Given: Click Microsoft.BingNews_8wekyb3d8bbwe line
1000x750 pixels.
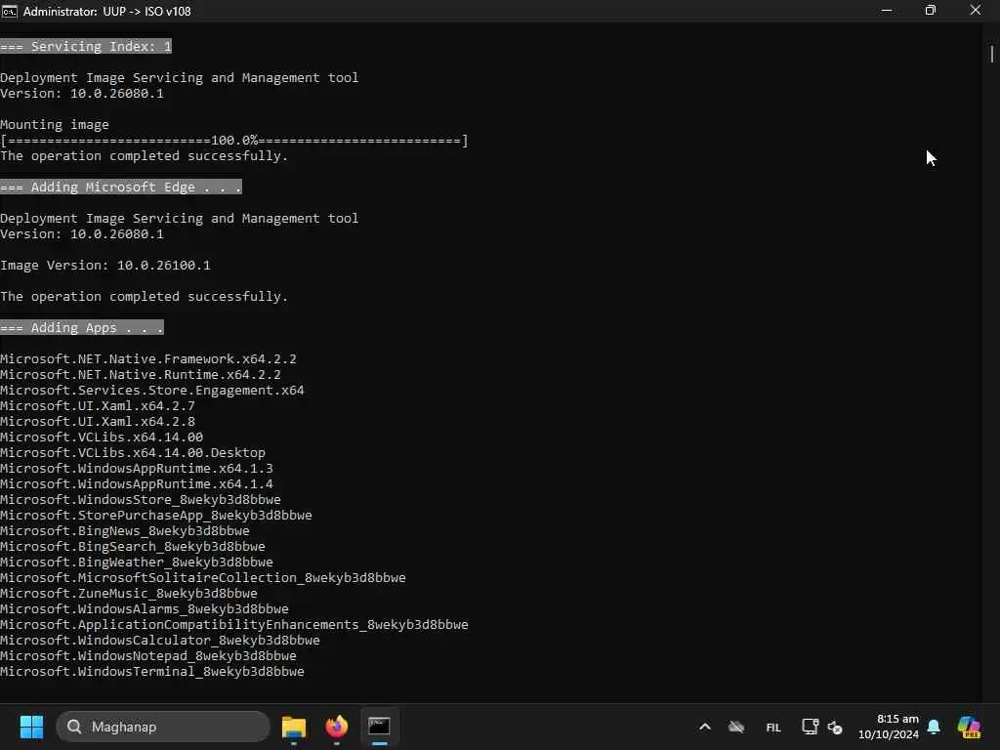Looking at the screenshot, I should pos(125,531).
